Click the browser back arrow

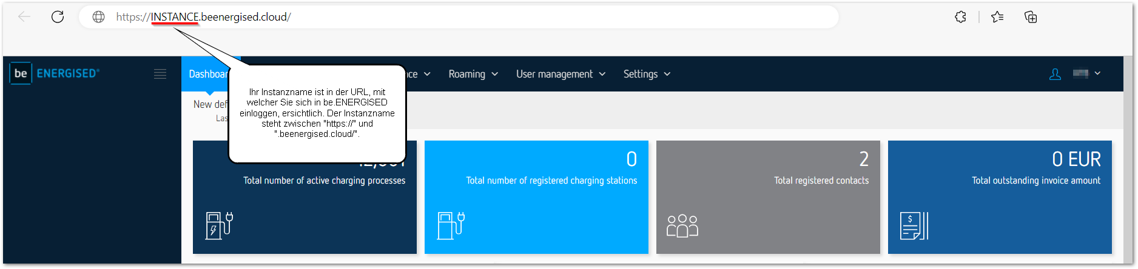24,17
